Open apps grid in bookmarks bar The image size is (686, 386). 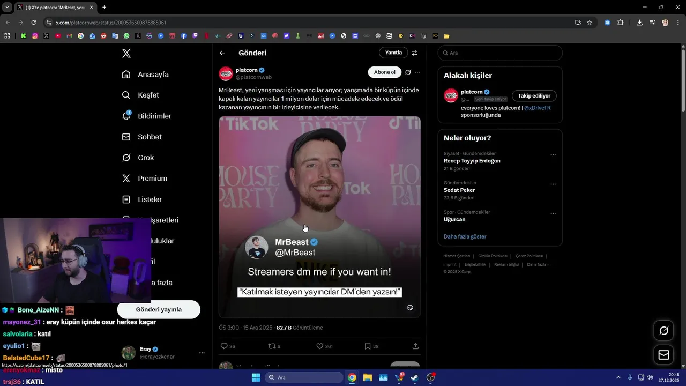coord(7,36)
